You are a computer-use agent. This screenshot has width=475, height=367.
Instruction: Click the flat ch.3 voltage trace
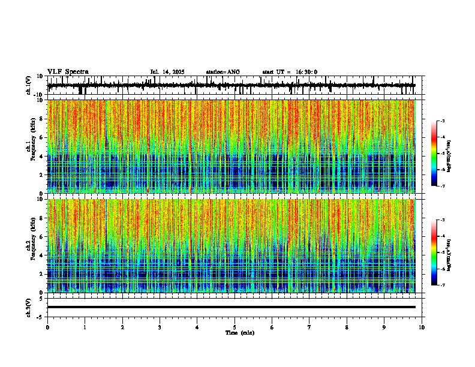coord(232,307)
